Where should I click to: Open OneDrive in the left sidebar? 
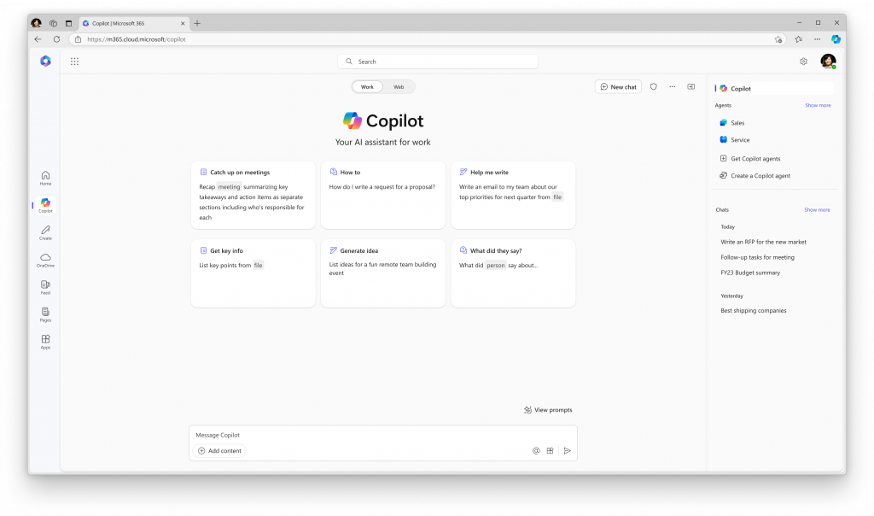(45, 261)
